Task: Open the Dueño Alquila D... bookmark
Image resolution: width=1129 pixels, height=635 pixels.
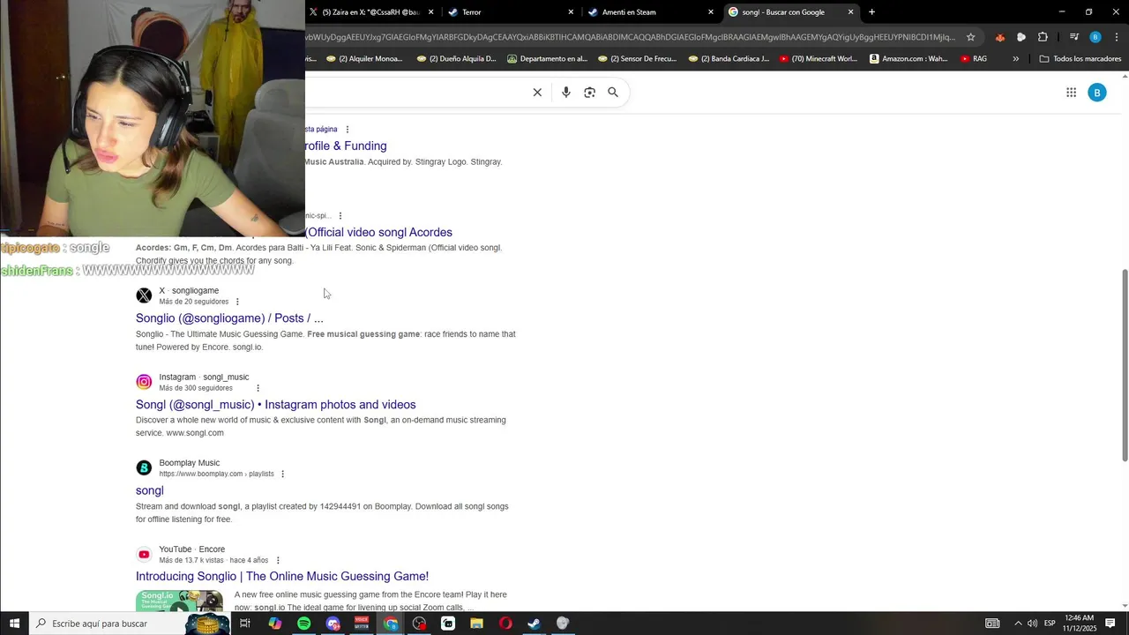Action: pyautogui.click(x=456, y=59)
